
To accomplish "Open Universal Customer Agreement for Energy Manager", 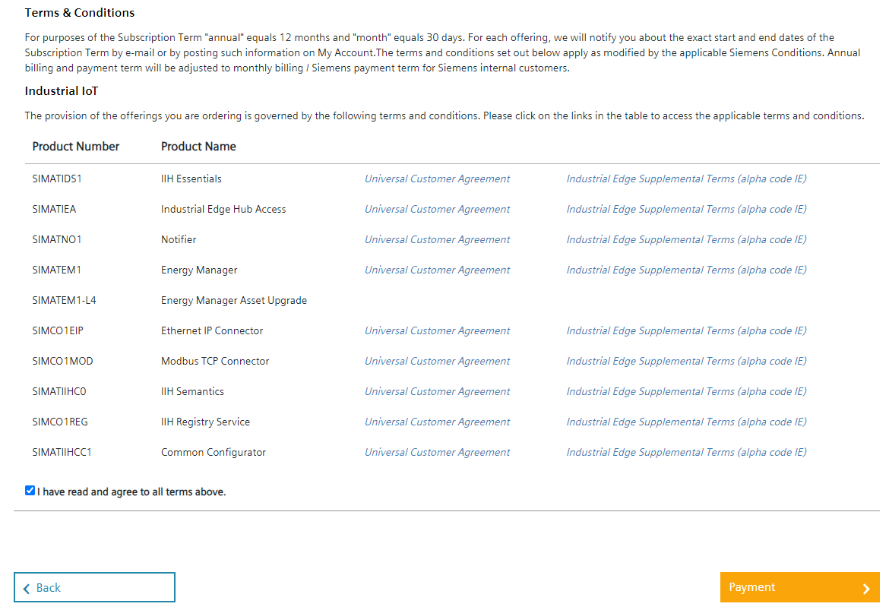I will (x=437, y=270).
